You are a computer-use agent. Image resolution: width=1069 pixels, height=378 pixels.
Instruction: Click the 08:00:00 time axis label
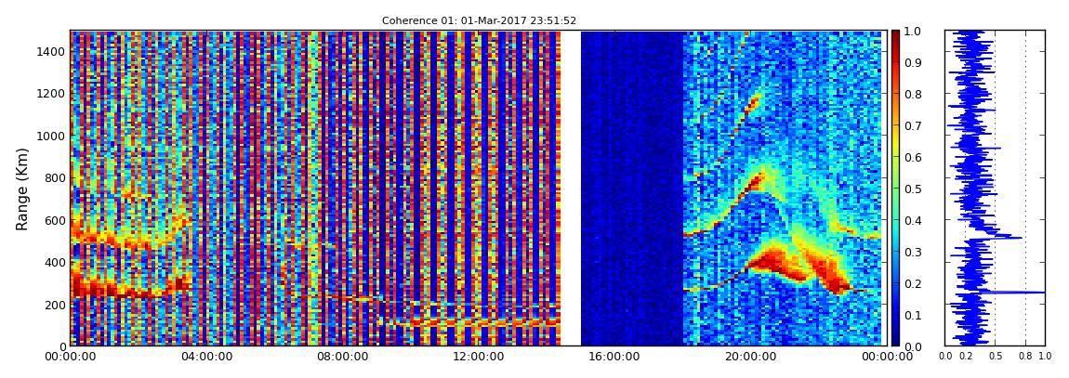tap(340, 357)
